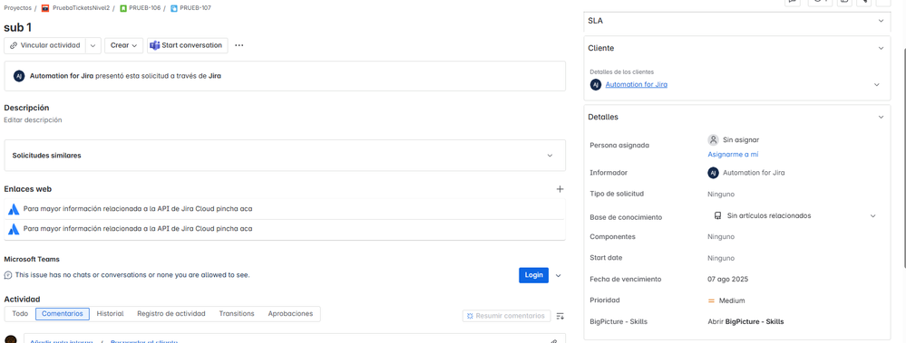Open the Transitions tab
The image size is (906, 343).
click(237, 314)
